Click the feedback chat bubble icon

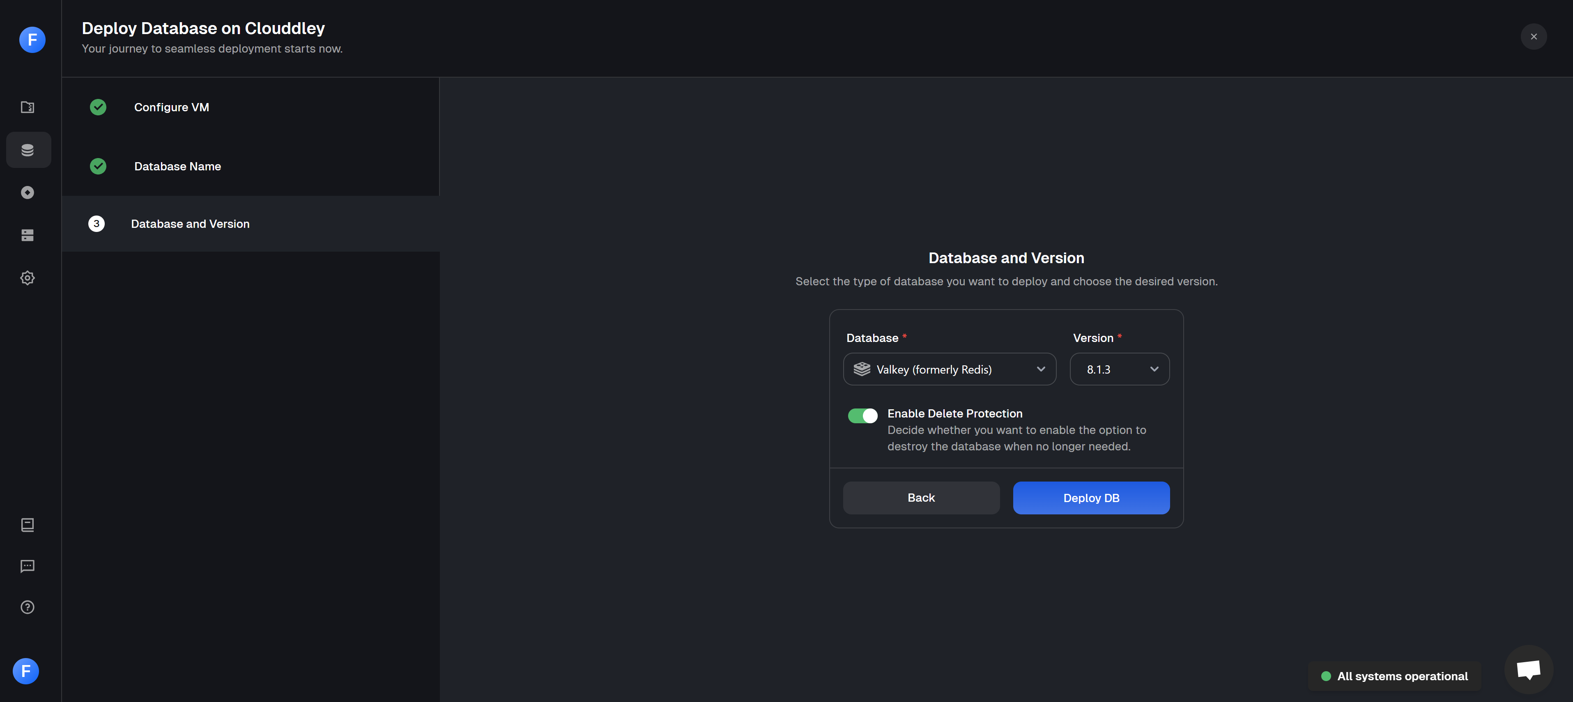(28, 567)
